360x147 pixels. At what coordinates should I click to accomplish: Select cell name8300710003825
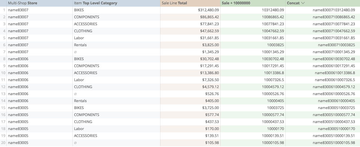tap(323, 45)
